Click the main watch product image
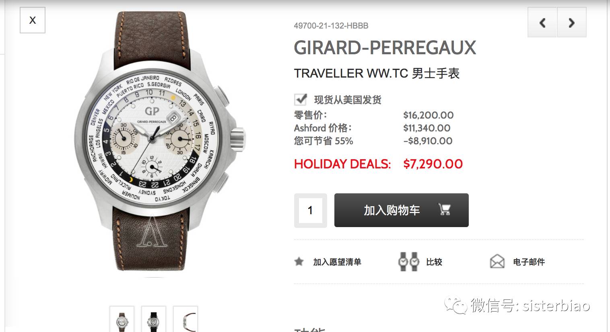610x332 pixels. (159, 141)
